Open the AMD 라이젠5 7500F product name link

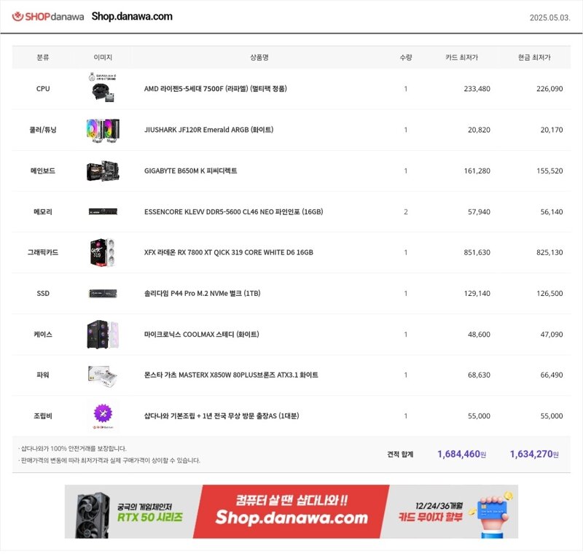[215, 88]
